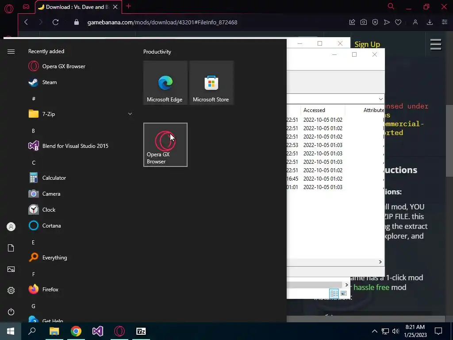Click the Productivity group heading
This screenshot has width=453, height=340.
pos(157,52)
